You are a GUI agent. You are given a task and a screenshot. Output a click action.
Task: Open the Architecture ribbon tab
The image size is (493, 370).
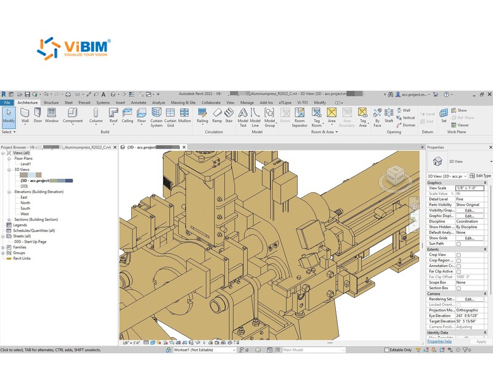(x=27, y=102)
